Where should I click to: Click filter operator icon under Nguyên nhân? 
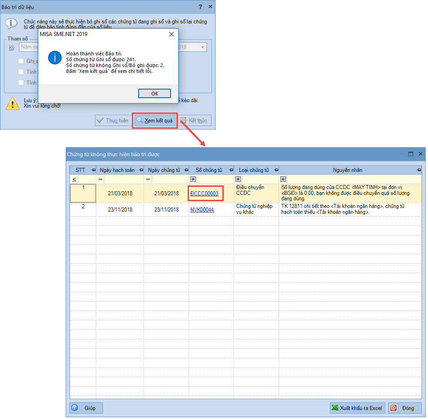tap(283, 179)
